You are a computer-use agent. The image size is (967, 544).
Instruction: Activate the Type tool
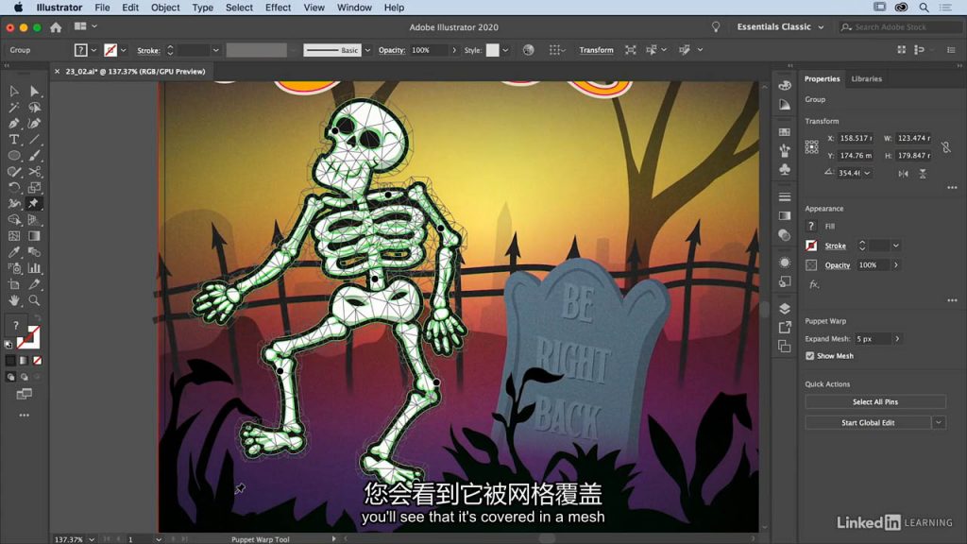click(13, 140)
